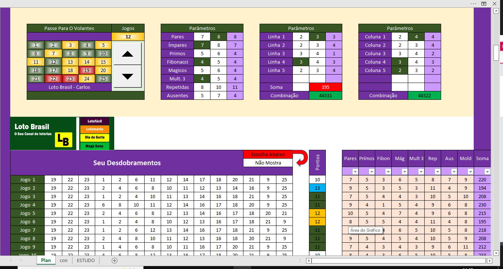Select the Jogo 8 row label
Image resolution: width=503 pixels, height=269 pixels.
click(27, 238)
